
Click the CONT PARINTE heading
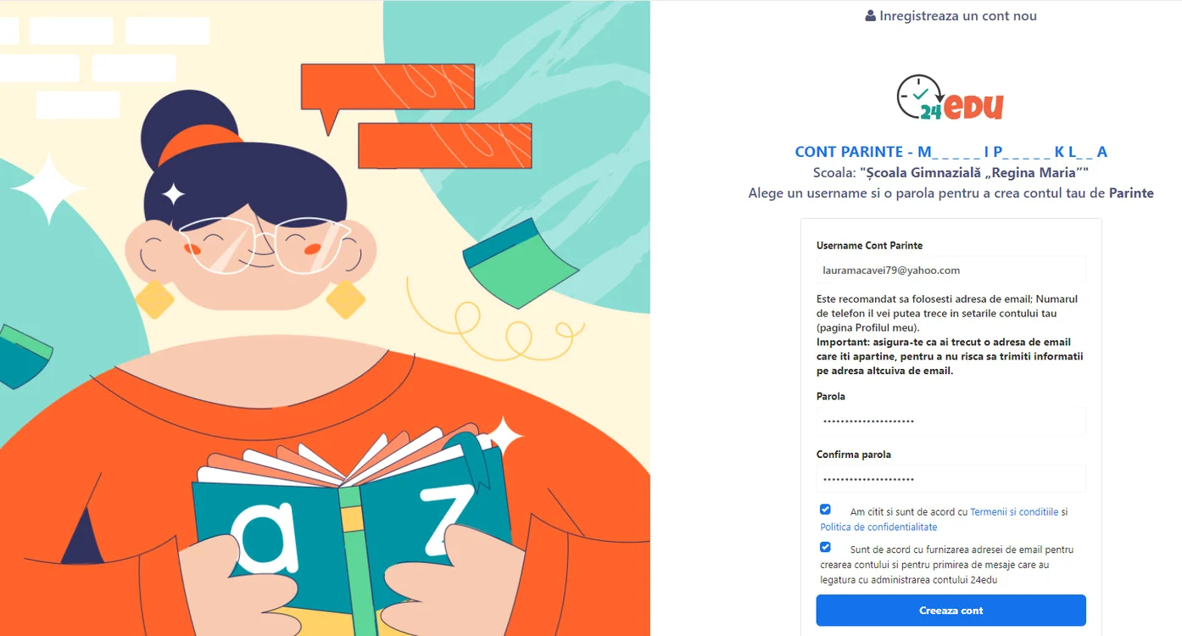(x=951, y=153)
